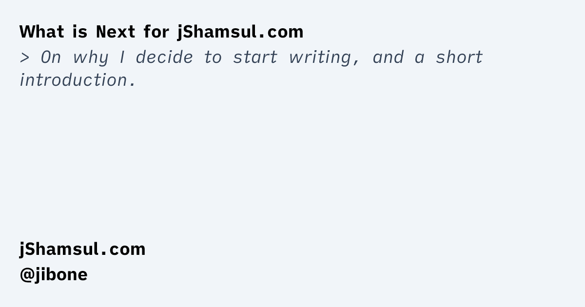
Task: Click the word "On" starting the subtitle
Action: pyautogui.click(x=51, y=58)
